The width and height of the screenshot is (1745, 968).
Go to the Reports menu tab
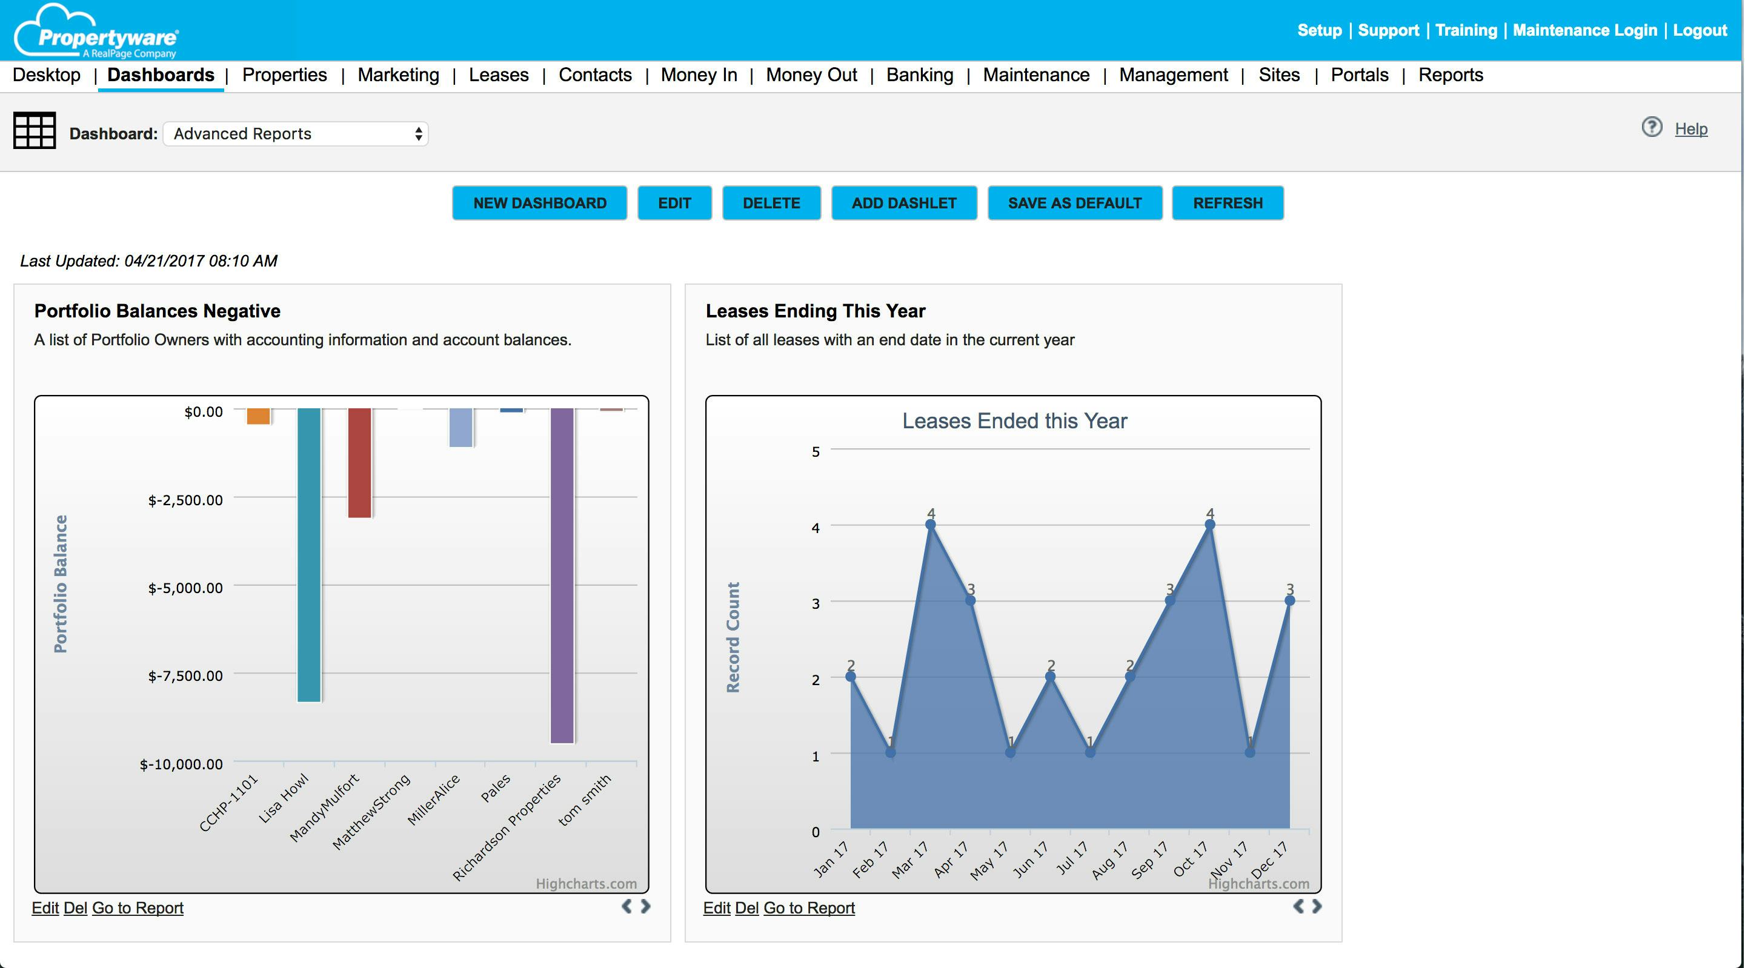pyautogui.click(x=1451, y=75)
